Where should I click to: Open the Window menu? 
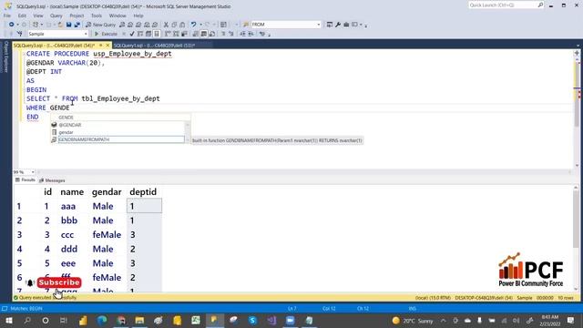118,15
